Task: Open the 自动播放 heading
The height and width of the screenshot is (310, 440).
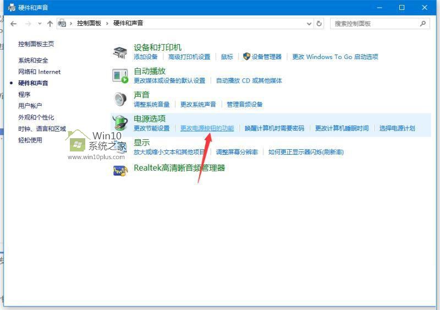Action: [x=150, y=71]
